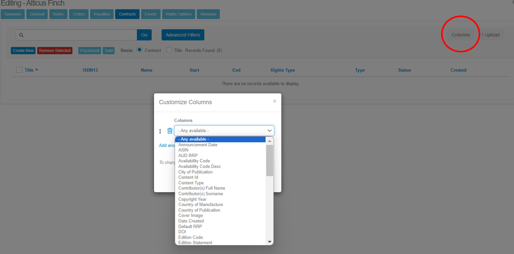
Task: Open Advanced Filters
Action: 183,35
